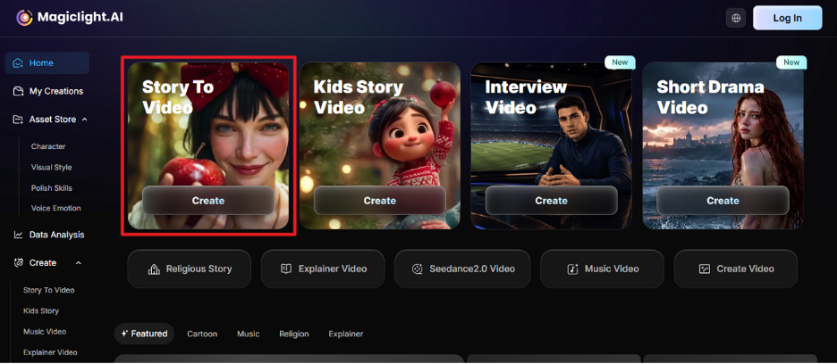The width and height of the screenshot is (837, 364).
Task: Switch to the Explainer tab
Action: click(346, 334)
